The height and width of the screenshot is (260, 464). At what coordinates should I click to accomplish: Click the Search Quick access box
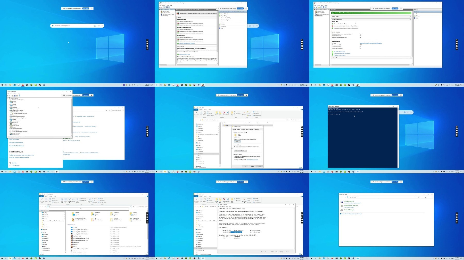pos(142,207)
